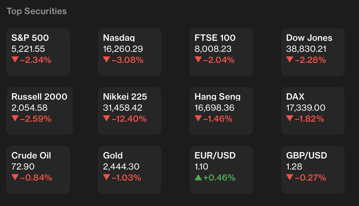
Task: Click the red down arrow on DAX
Action: coord(290,118)
